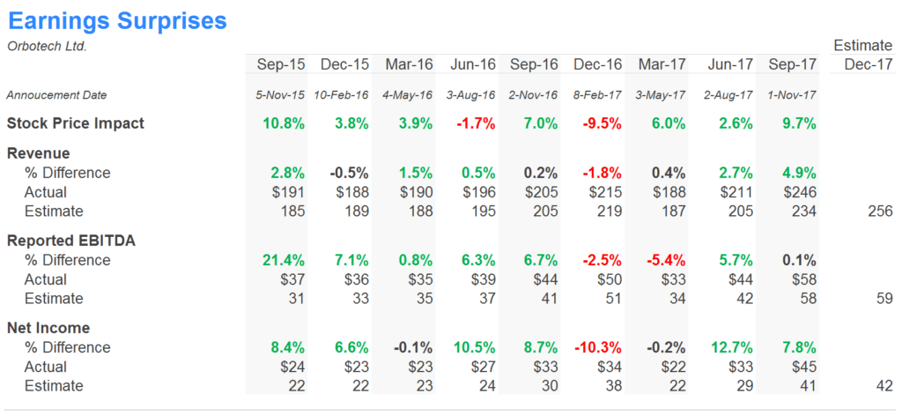This screenshot has height=416, width=902.
Task: Click the Net Income section heading
Action: [x=48, y=328]
